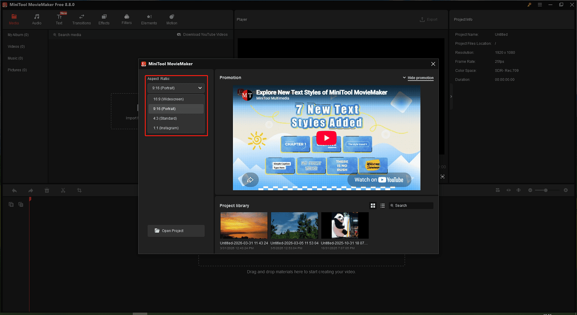
Task: Click the project library Search field
Action: (411, 206)
